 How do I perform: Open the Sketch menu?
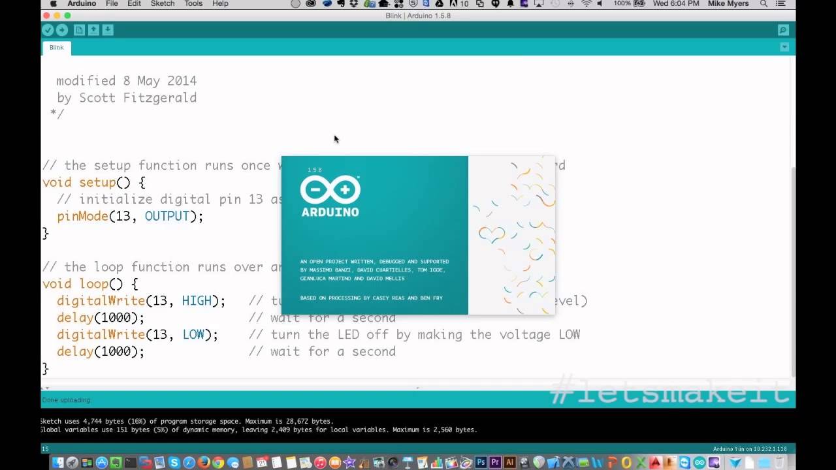(x=162, y=4)
